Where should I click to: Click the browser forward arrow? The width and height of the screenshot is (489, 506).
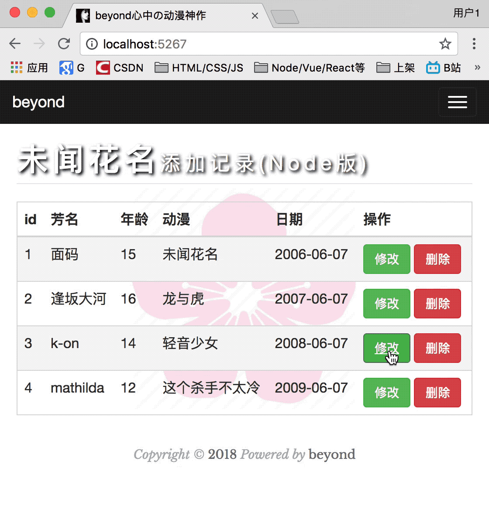[x=39, y=44]
